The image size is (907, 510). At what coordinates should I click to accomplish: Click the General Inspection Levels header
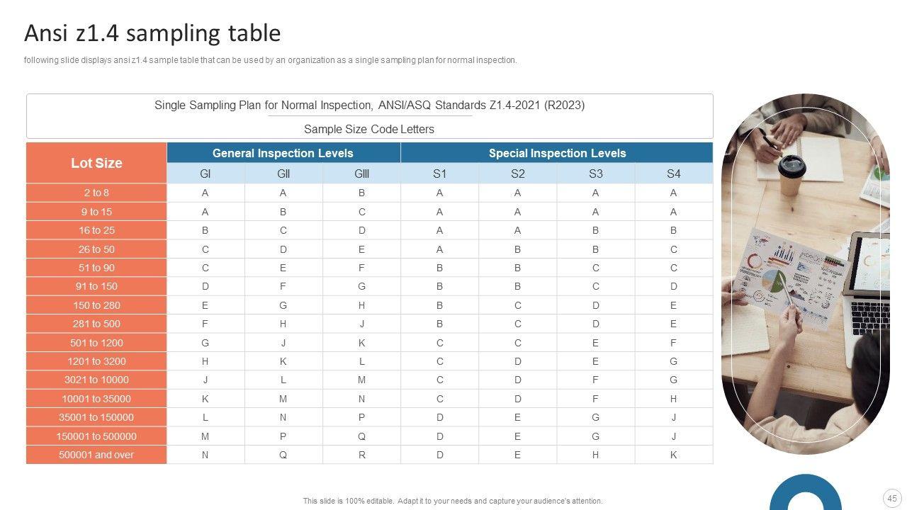(283, 153)
